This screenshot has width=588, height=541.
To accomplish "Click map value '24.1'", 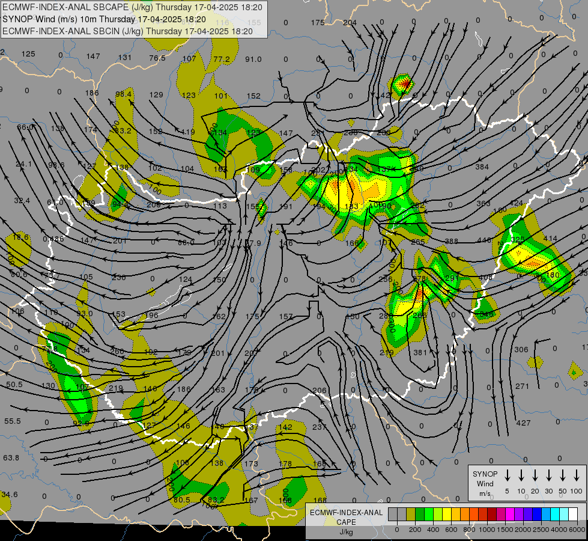I will (x=23, y=164).
